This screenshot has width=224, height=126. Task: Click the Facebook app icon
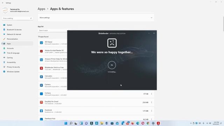[41, 111]
